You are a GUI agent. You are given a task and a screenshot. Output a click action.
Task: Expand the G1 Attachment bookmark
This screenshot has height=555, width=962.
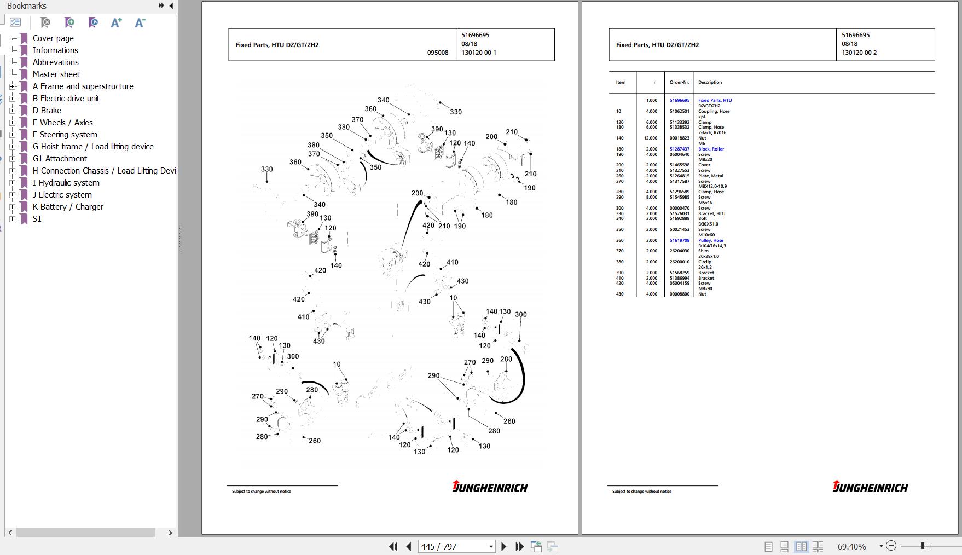coord(12,159)
